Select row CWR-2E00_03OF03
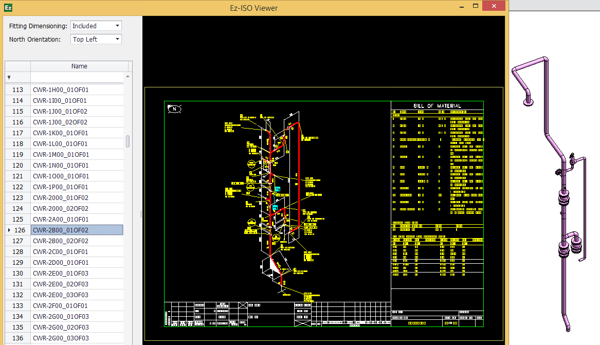 pyautogui.click(x=77, y=295)
